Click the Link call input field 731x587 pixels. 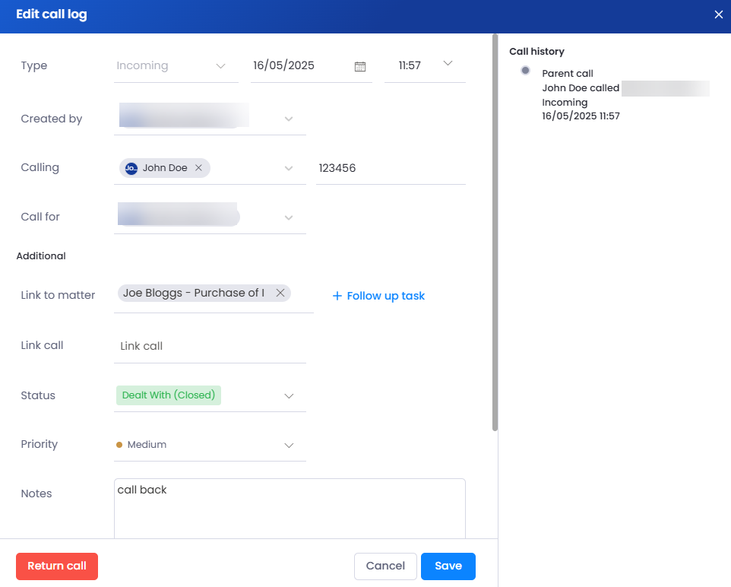tap(210, 346)
